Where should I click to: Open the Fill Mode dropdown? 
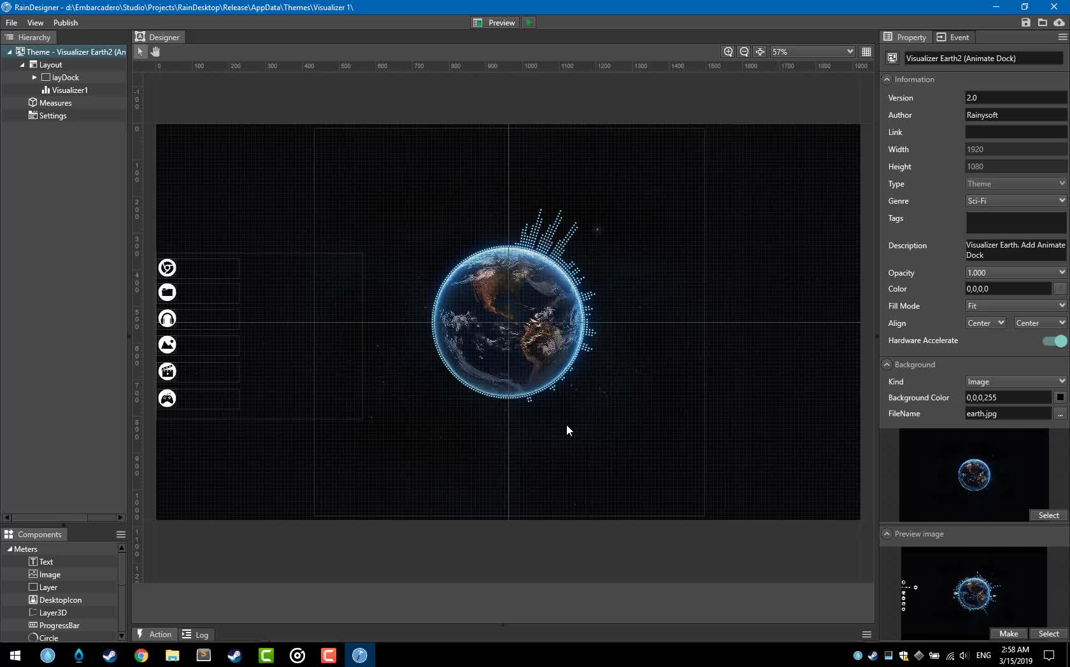tap(1016, 306)
